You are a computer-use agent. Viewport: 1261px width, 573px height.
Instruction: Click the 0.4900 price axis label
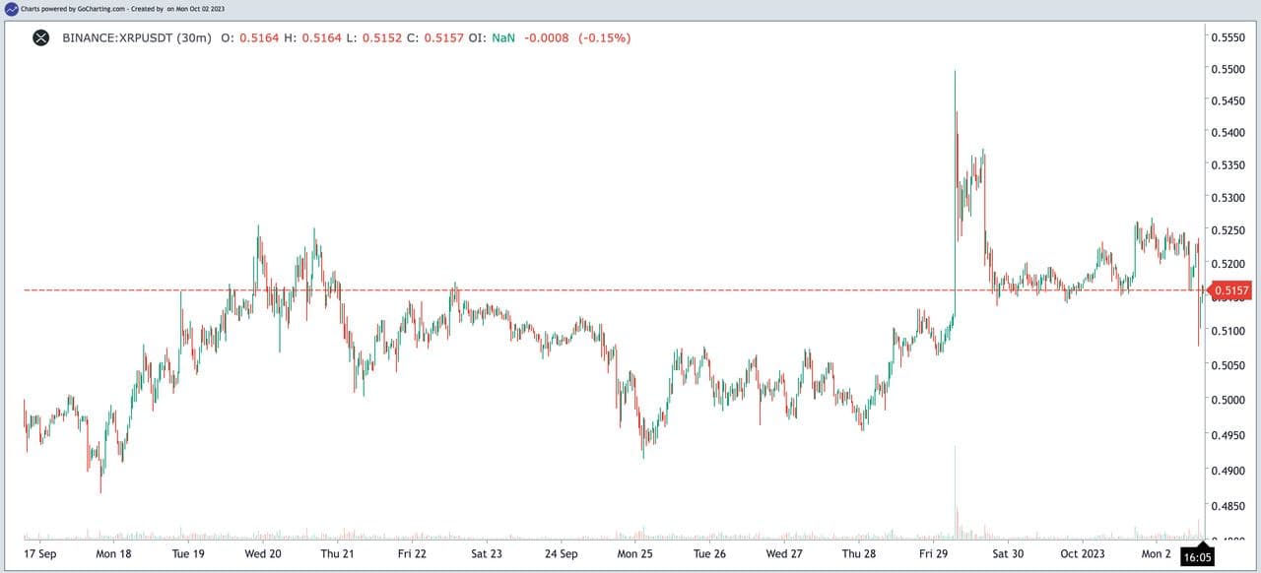pyautogui.click(x=1225, y=471)
